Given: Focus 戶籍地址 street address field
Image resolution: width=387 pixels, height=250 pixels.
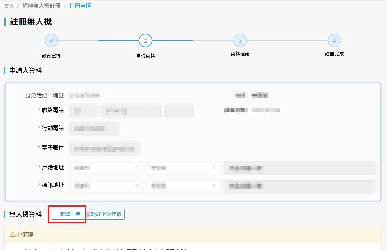Looking at the screenshot, I should click(x=300, y=168).
